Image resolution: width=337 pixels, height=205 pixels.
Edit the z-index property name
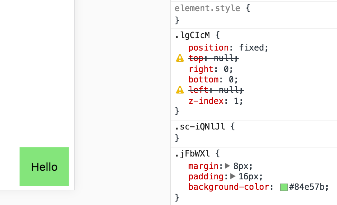tap(206, 101)
